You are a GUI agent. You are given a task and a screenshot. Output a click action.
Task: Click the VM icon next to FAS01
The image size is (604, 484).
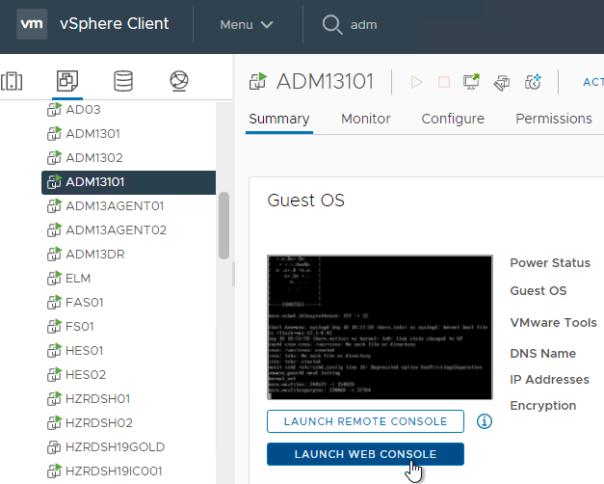click(54, 303)
